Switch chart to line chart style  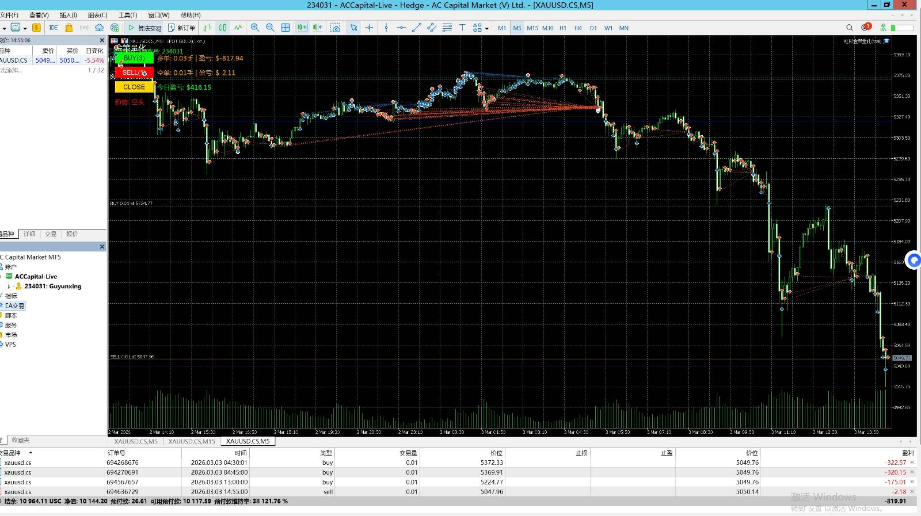(238, 28)
